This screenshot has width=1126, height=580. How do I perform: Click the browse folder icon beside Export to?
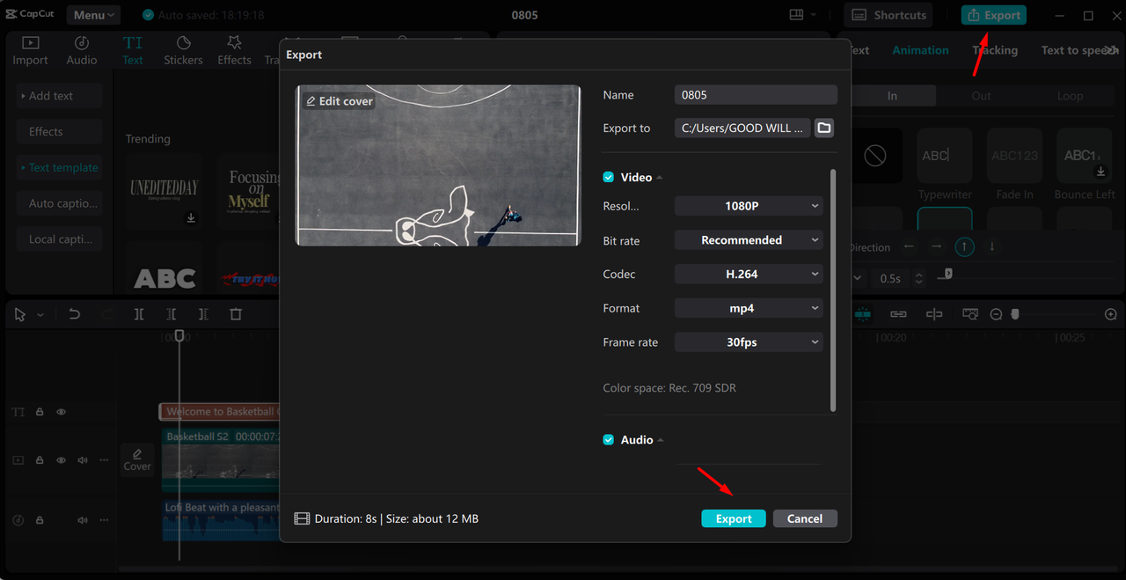823,128
